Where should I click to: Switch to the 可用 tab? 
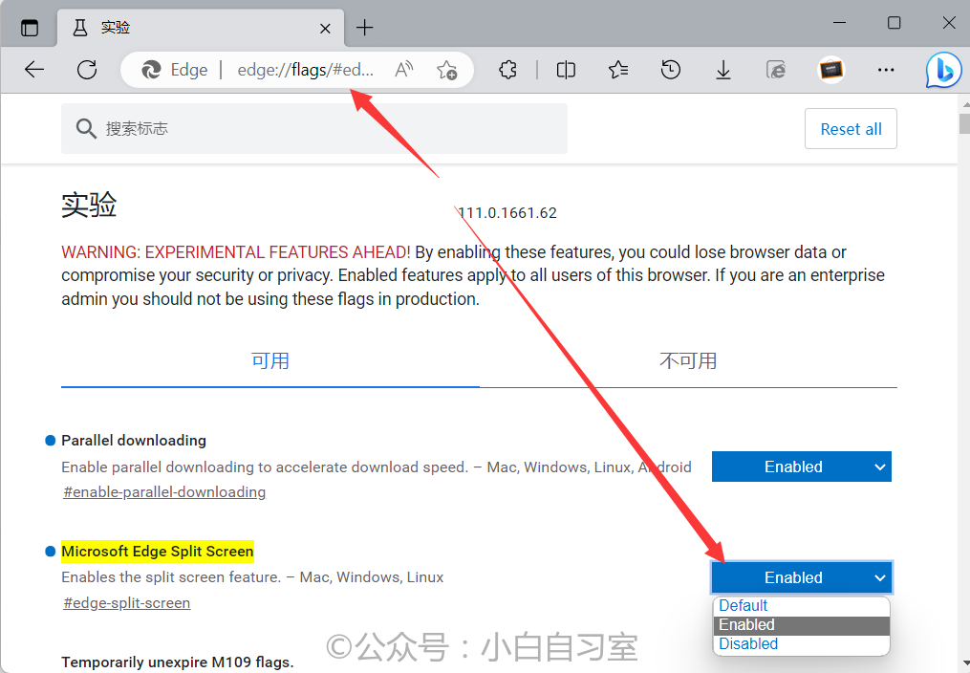point(270,360)
